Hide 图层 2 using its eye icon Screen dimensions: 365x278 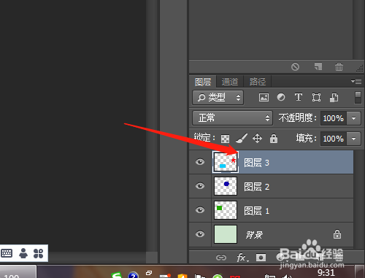click(200, 186)
